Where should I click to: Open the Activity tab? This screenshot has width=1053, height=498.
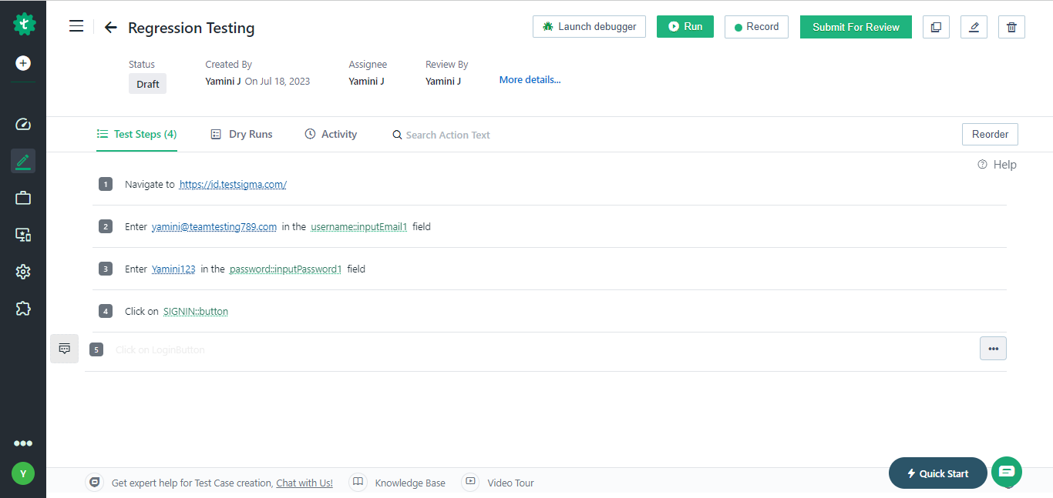[331, 134]
